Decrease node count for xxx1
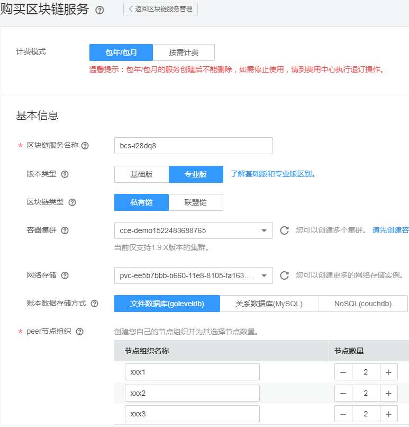 coord(343,372)
